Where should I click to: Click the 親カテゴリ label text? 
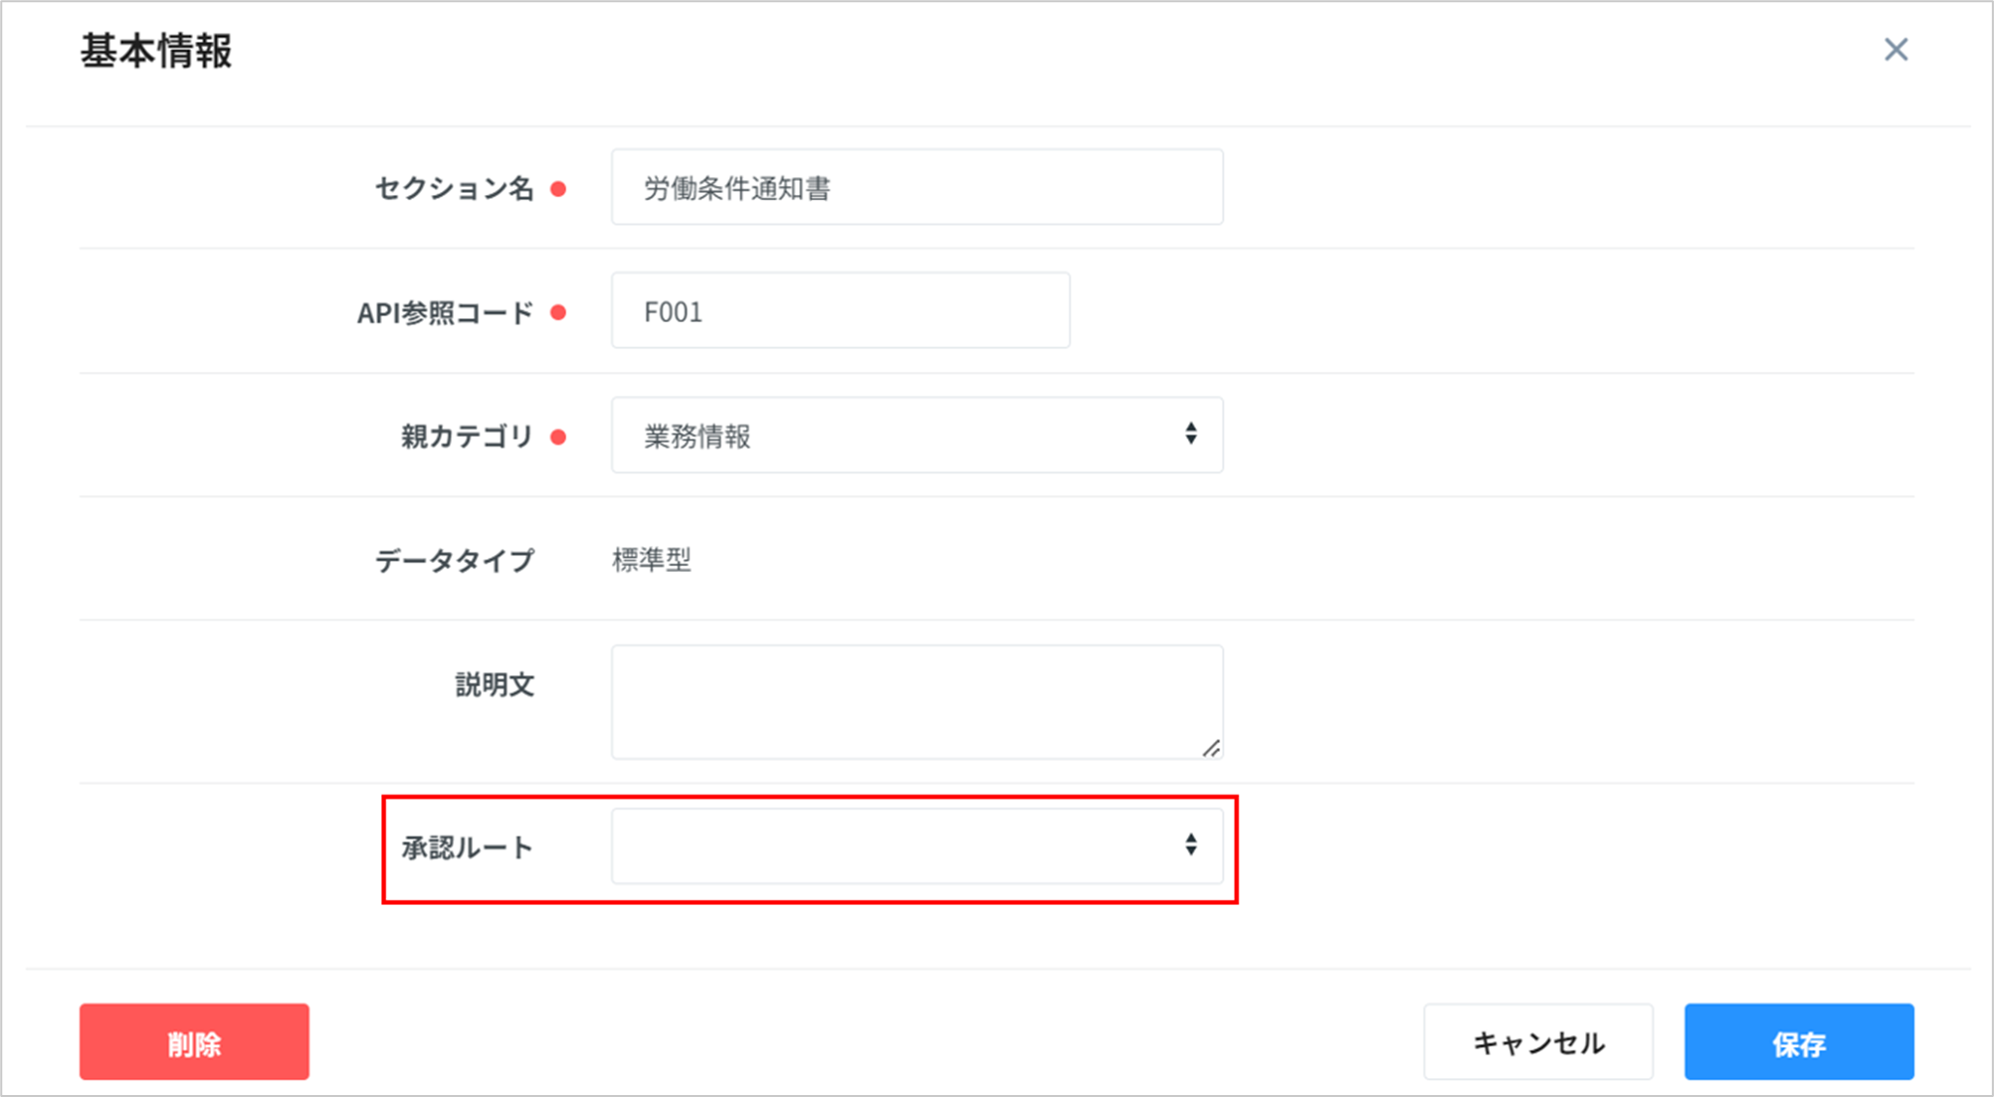click(467, 437)
